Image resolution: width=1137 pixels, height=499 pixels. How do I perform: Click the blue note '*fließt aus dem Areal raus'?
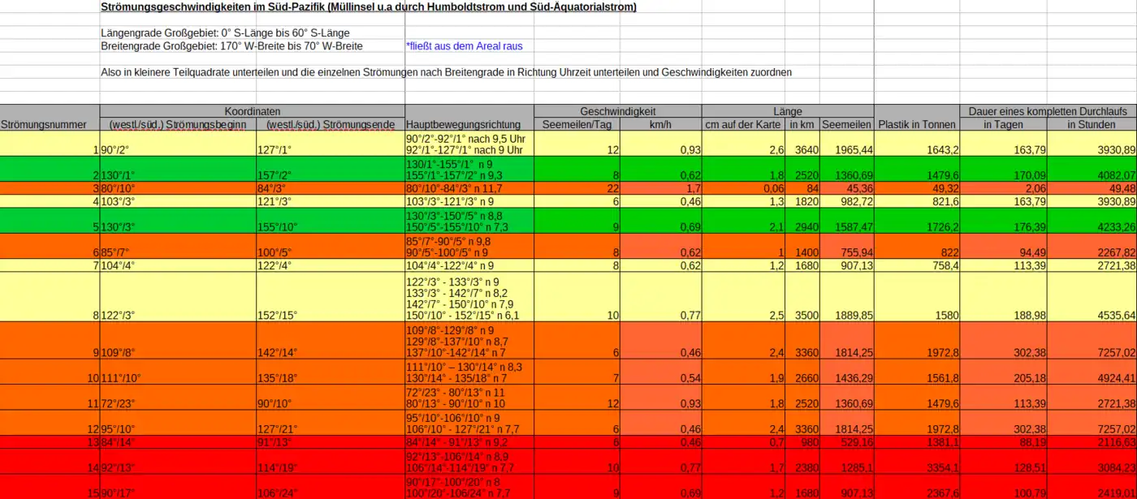463,46
